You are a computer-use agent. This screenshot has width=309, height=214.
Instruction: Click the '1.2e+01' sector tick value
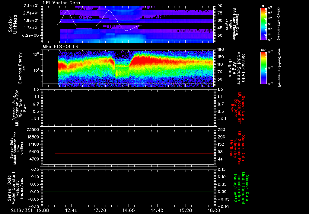pos(31,28)
